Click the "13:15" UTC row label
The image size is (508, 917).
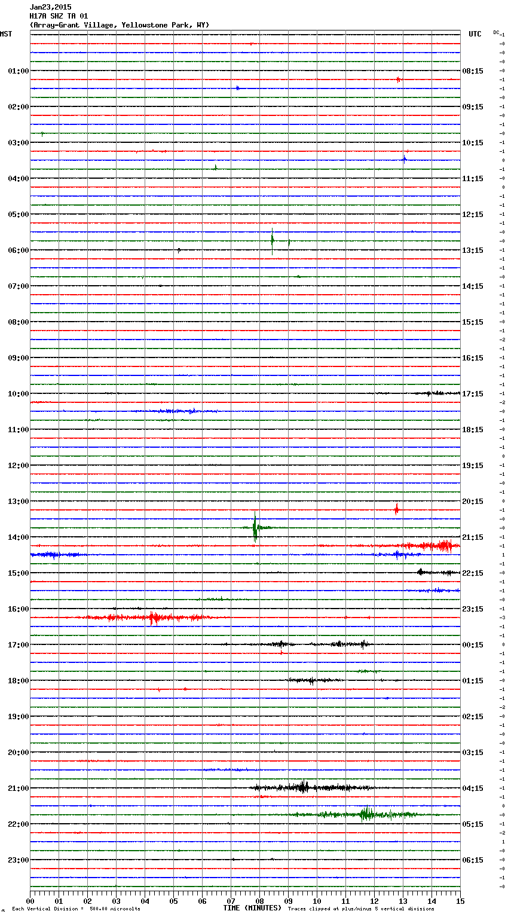[x=473, y=250]
